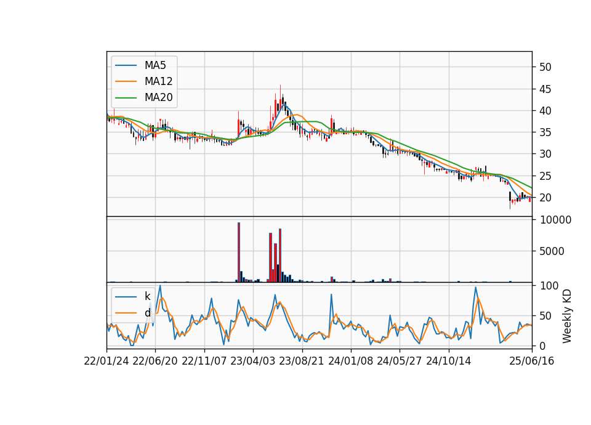Click the 22/11/07 date axis label
The height and width of the screenshot is (425, 591).
pyautogui.click(x=204, y=361)
